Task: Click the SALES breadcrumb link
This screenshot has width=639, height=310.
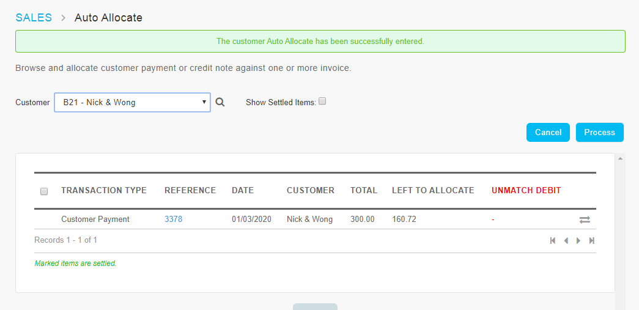Action: [x=34, y=18]
